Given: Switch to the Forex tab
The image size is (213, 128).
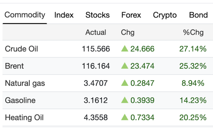Looking at the screenshot, I should 131,15.
